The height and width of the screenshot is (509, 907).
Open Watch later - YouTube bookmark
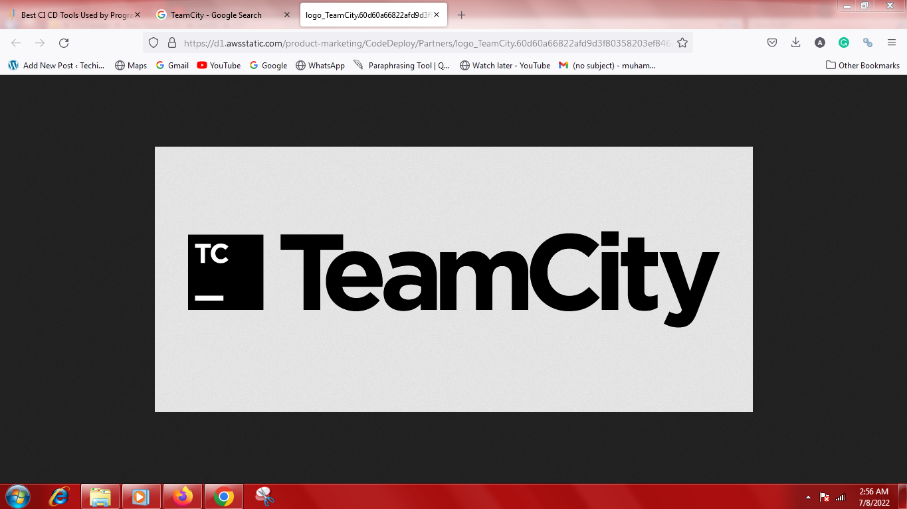(505, 65)
